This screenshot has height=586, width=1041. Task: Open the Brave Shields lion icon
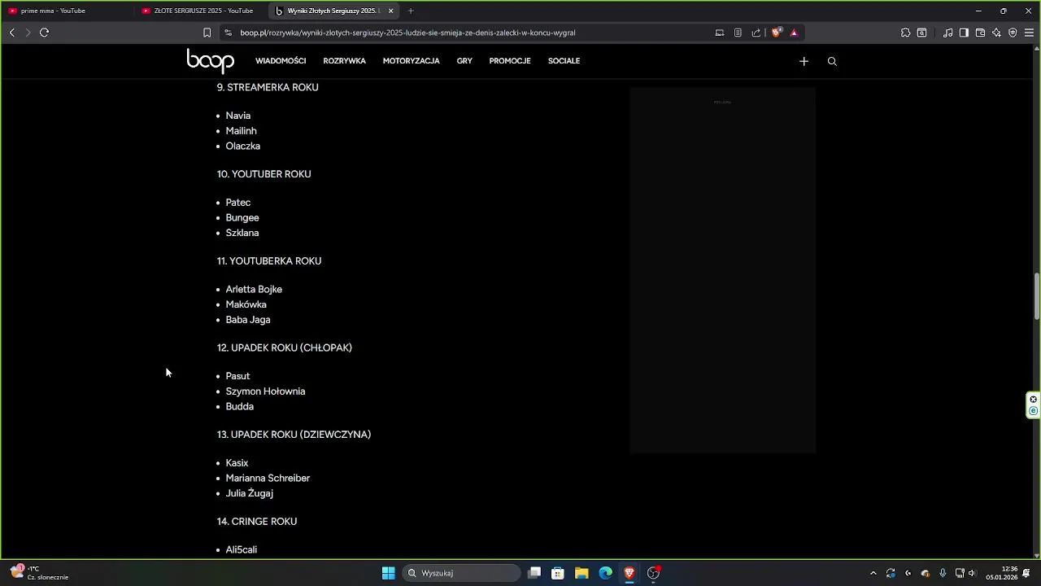(x=776, y=33)
